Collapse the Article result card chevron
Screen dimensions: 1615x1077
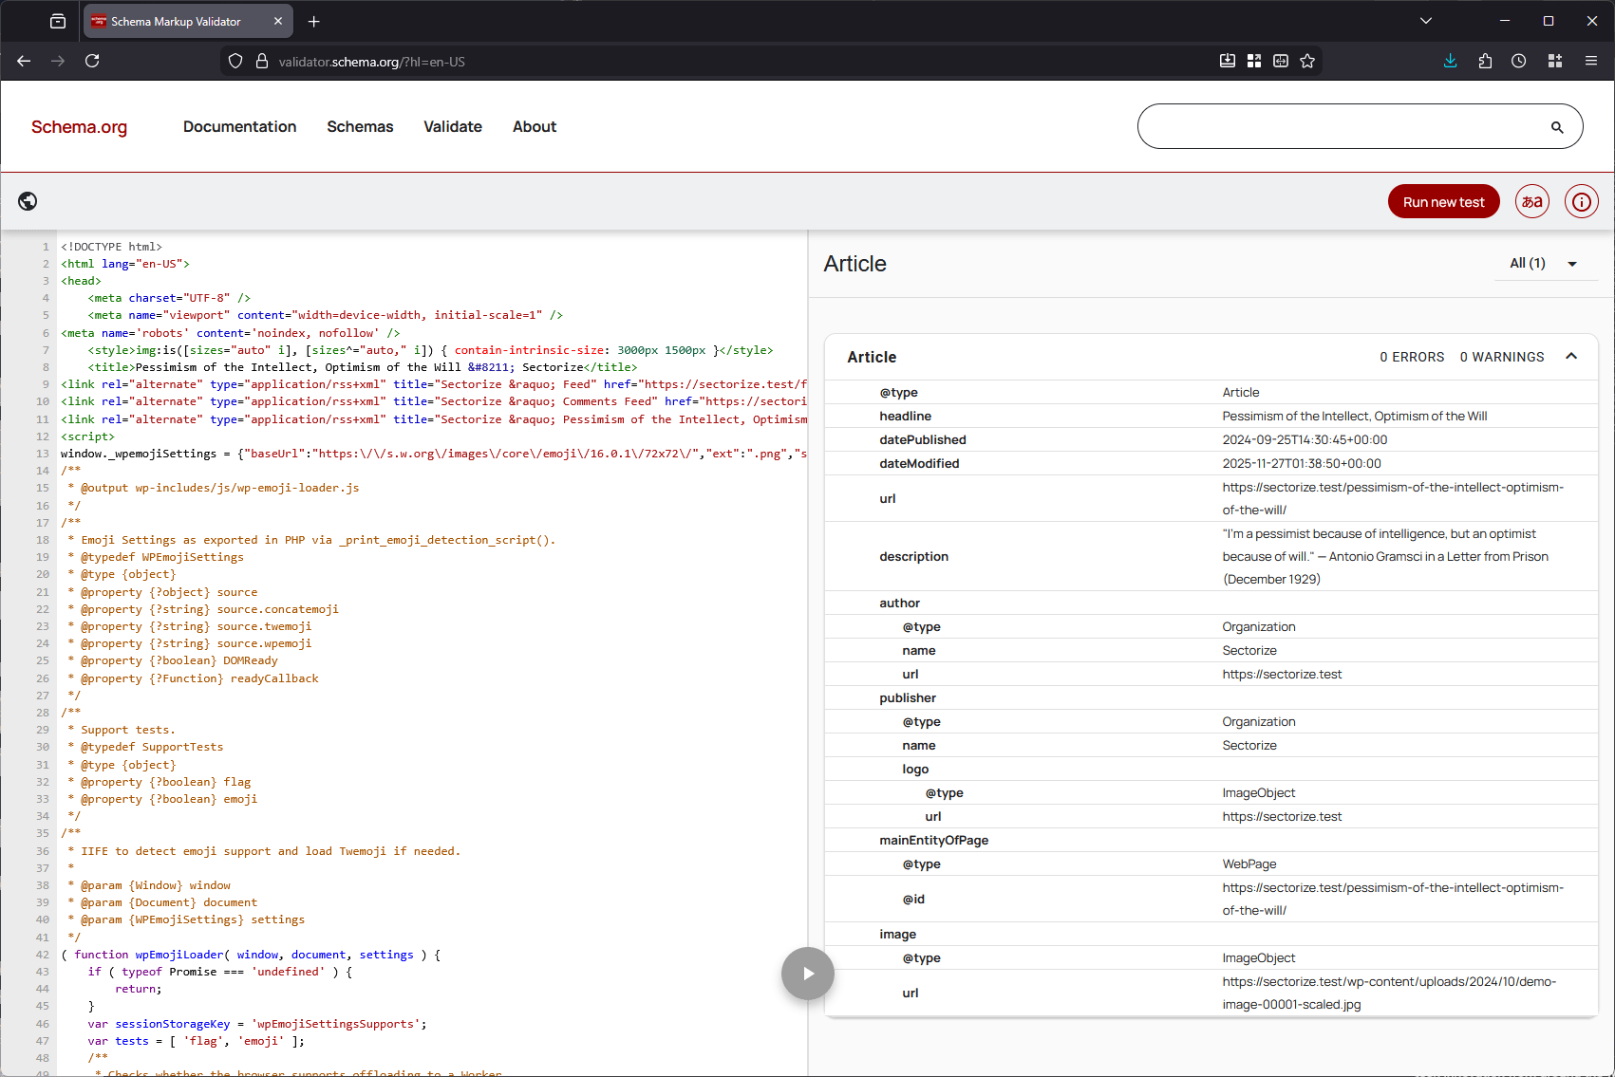tap(1571, 357)
